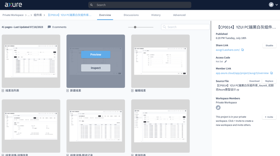This screenshot has height=156, width=280.
Task: Click the comments speech bubble icon
Action: (x=49, y=27)
